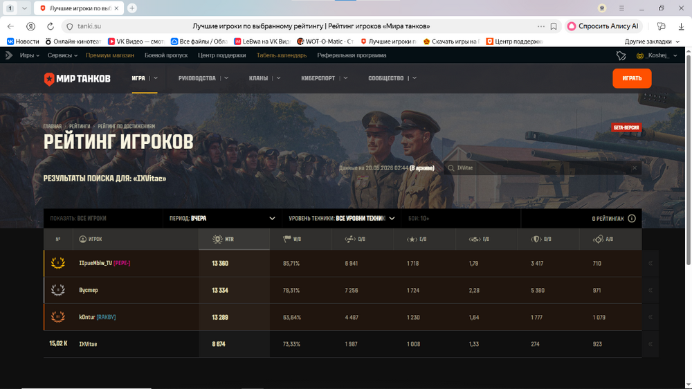
Task: Expand k0ntur row arrow
Action: (650, 317)
